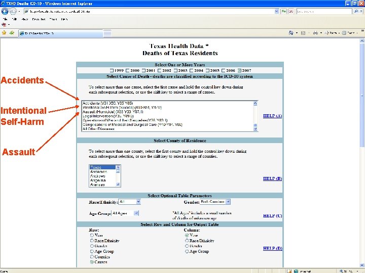
Task: Click down arrow of county list scrollbar
Action: (118, 185)
